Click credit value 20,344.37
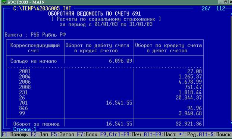 coord(189,98)
